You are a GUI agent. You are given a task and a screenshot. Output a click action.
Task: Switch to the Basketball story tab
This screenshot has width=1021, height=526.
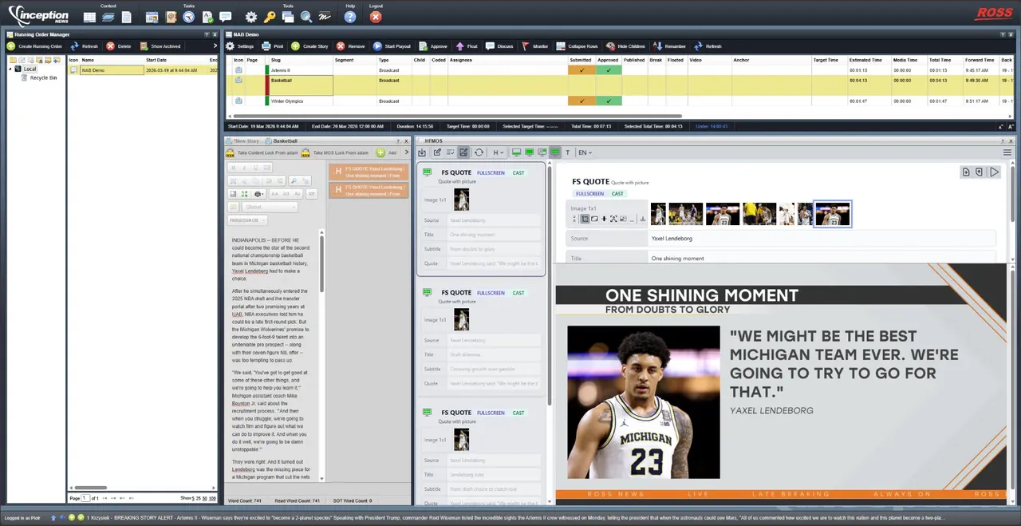click(284, 140)
